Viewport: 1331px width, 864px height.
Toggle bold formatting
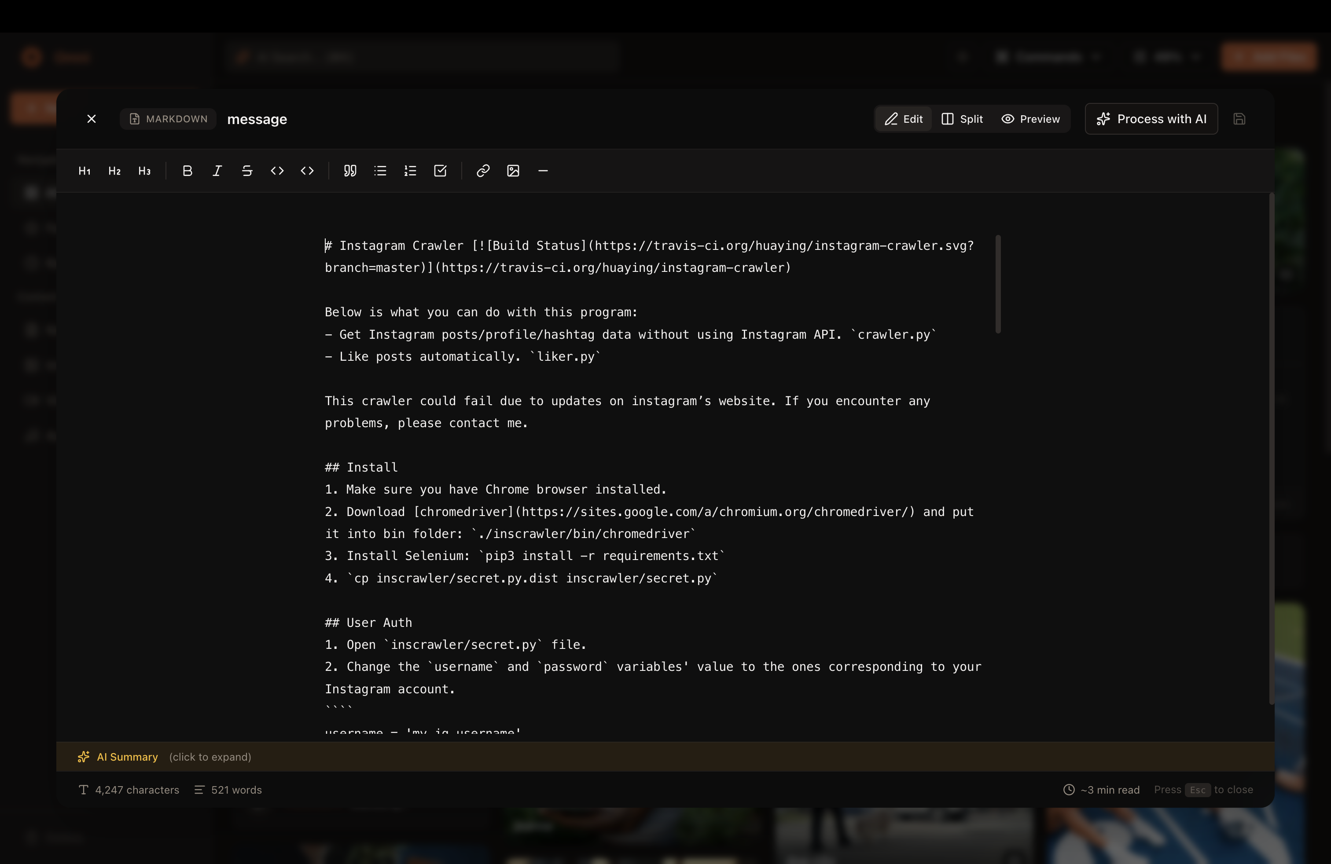coord(188,171)
